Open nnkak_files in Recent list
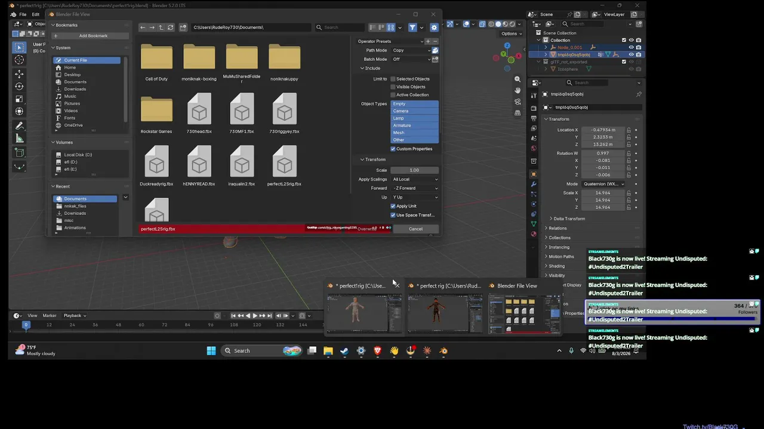 tap(75, 206)
